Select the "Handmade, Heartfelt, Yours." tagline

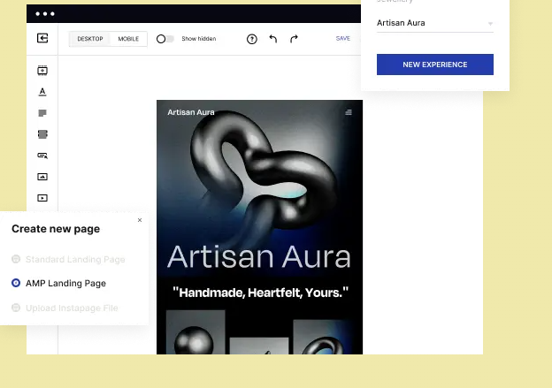point(260,293)
